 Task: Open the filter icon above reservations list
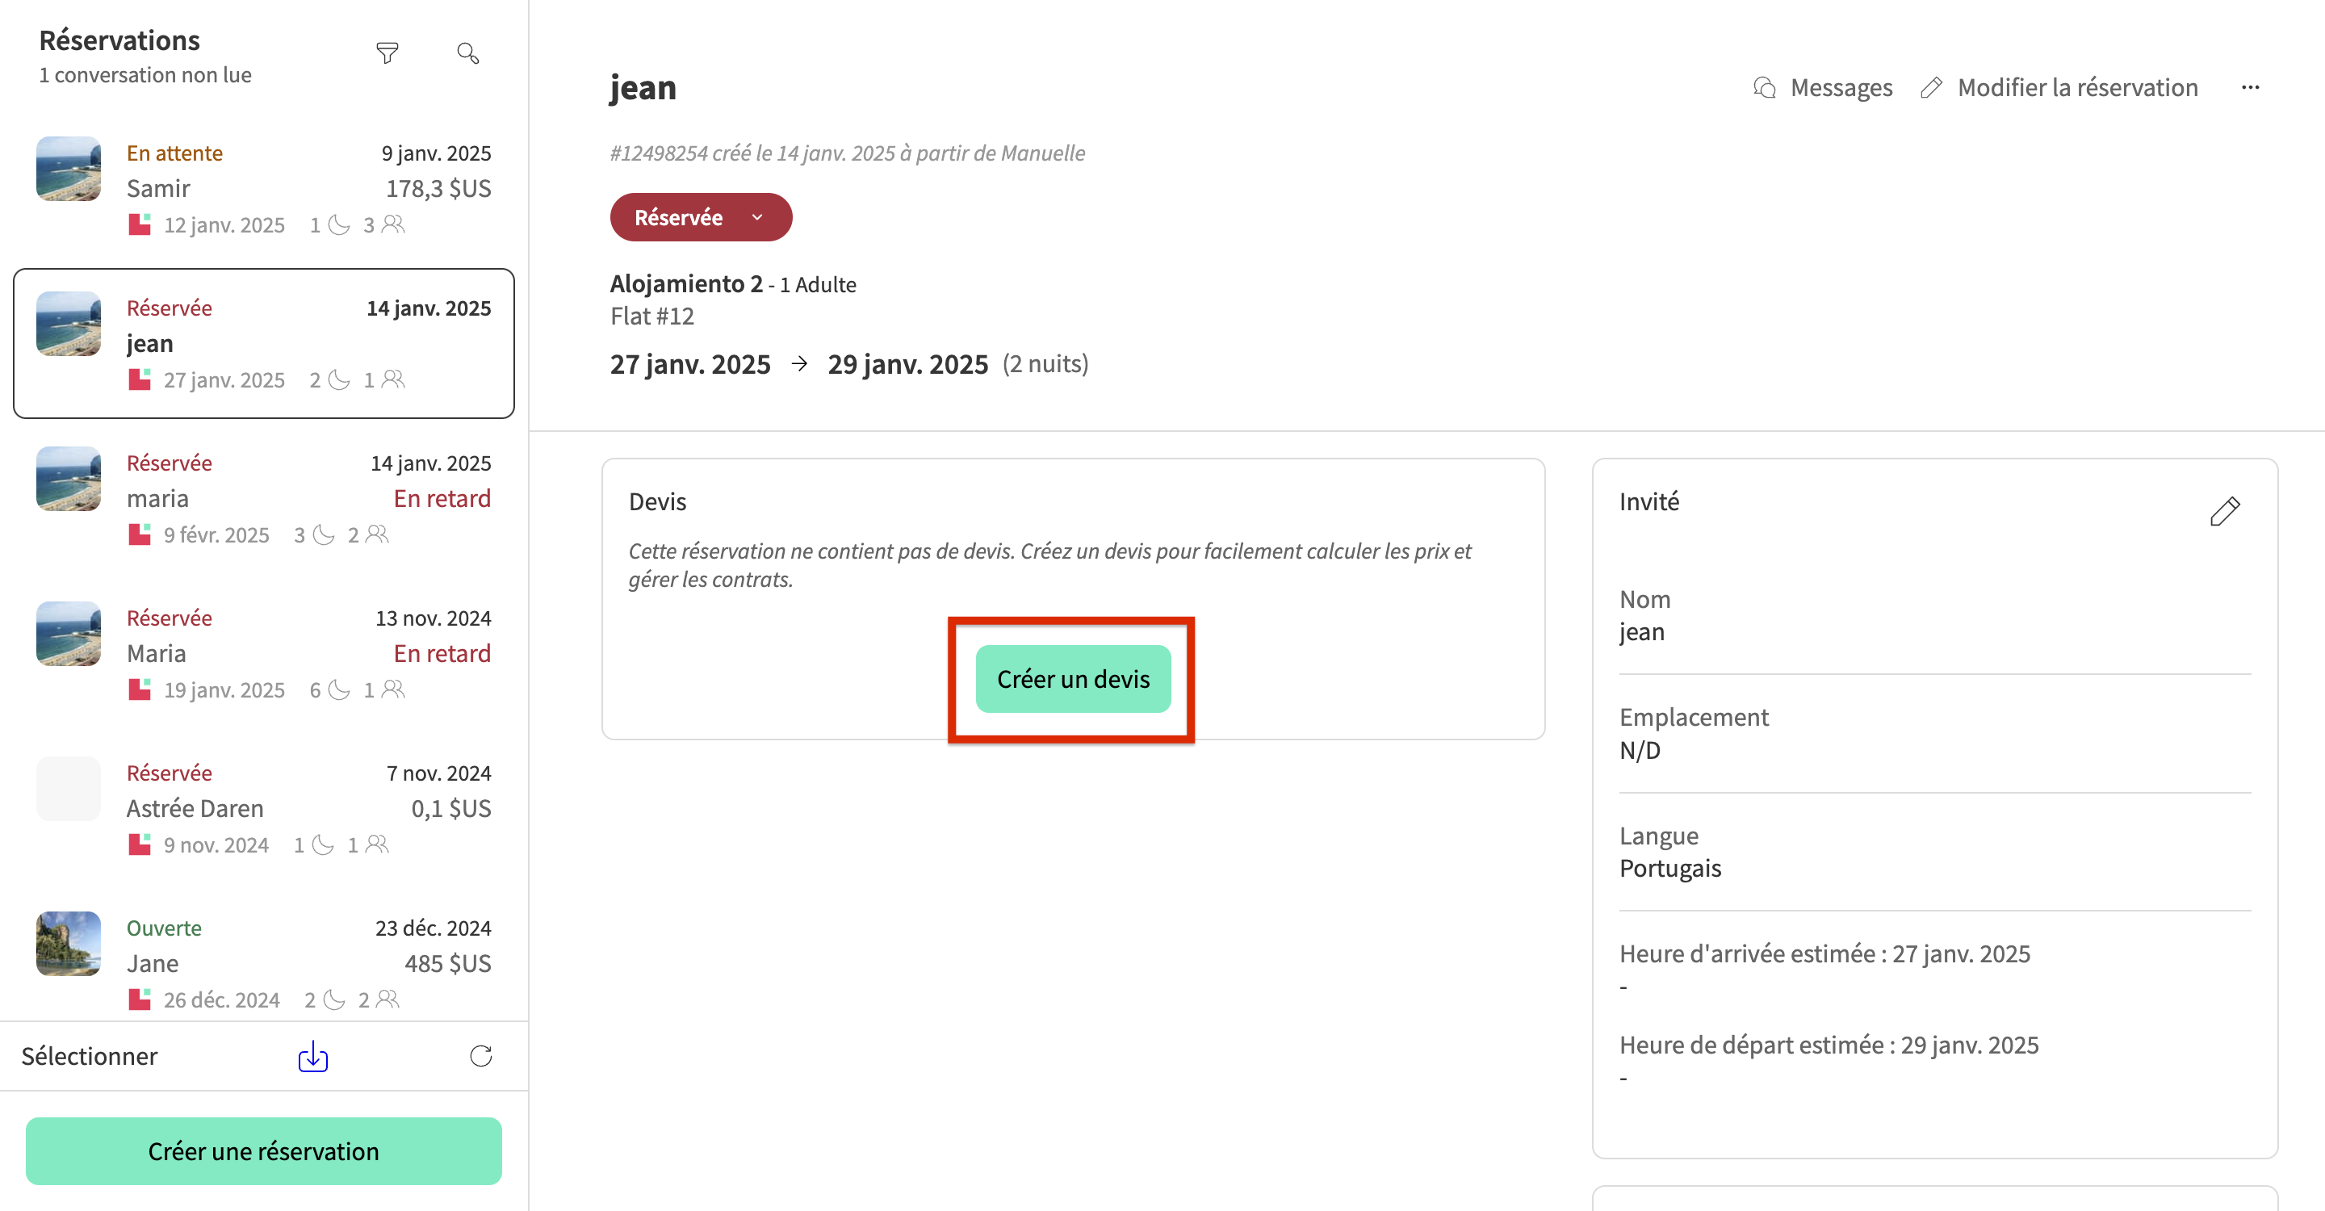point(387,53)
